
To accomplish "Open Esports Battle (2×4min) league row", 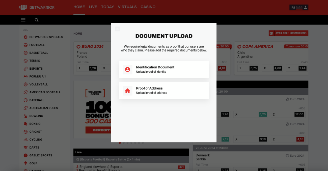I will point(131,159).
